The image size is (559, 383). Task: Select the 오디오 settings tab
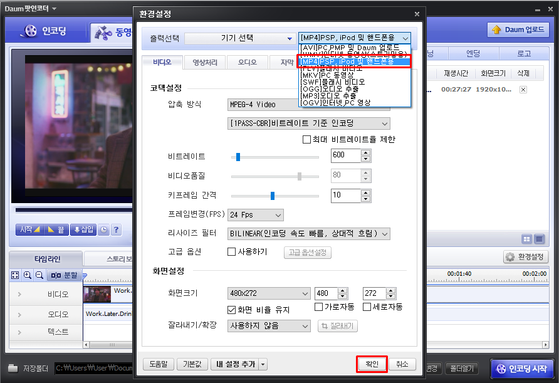(x=247, y=63)
